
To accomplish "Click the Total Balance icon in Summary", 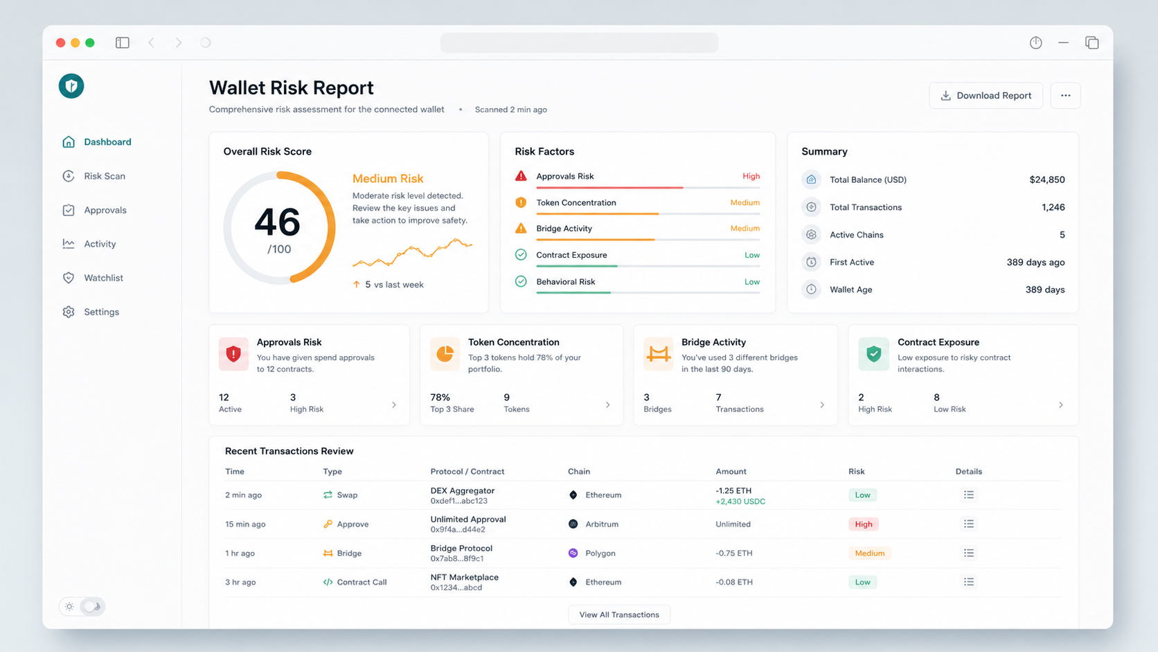I will (x=811, y=179).
